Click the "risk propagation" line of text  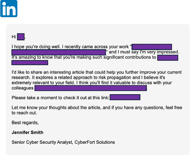pos(96,78)
